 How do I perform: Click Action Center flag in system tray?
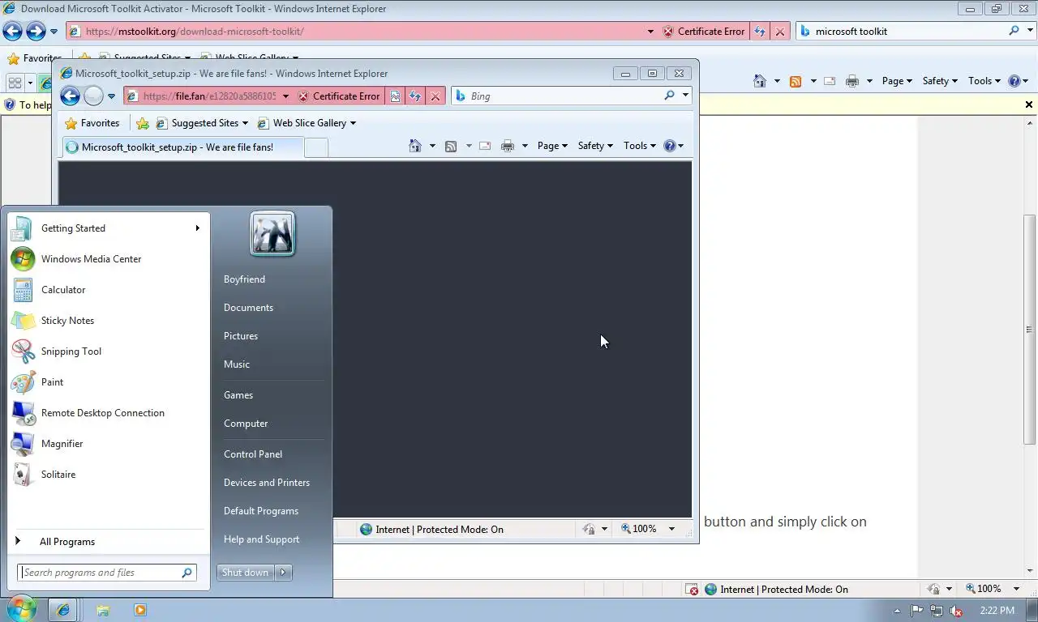coord(917,610)
